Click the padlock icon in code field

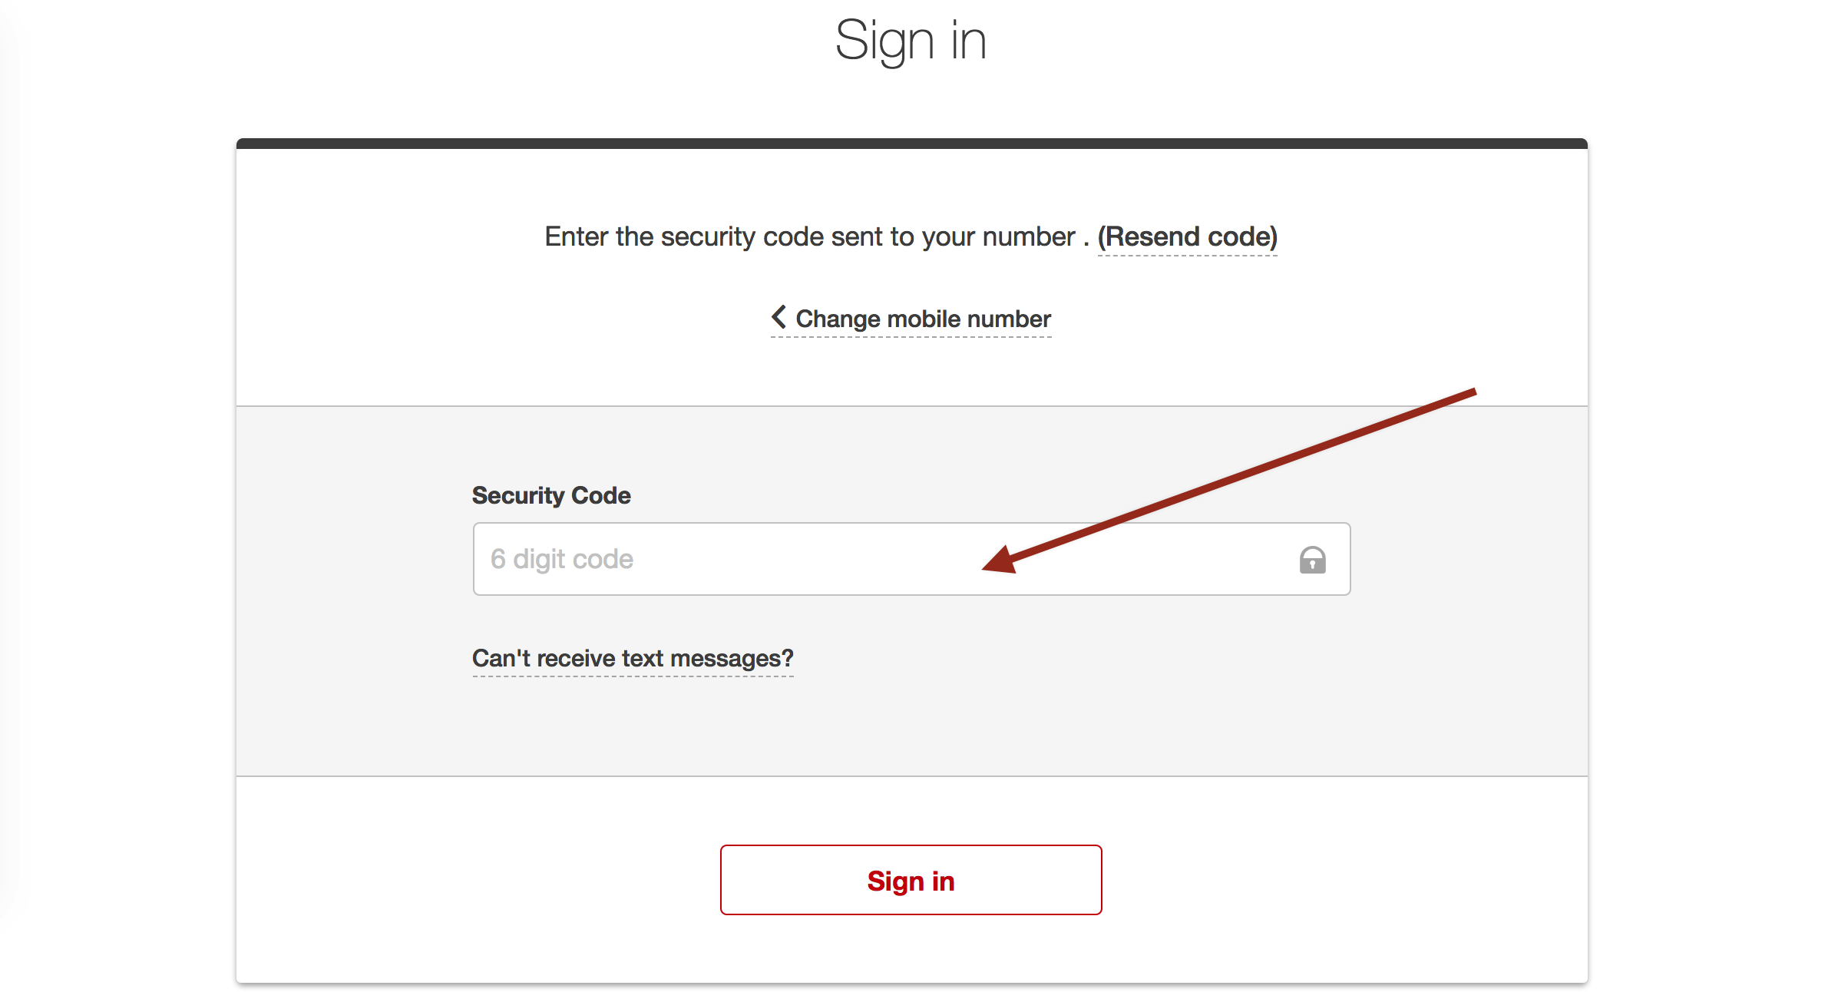(1312, 560)
